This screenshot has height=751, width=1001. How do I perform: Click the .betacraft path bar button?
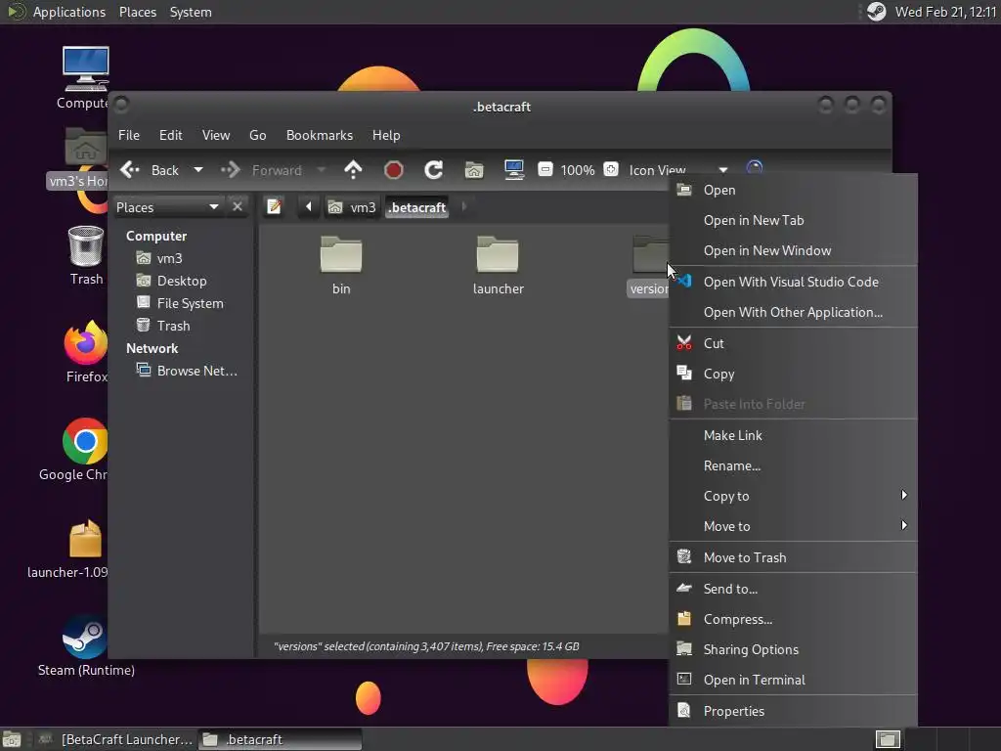point(416,207)
